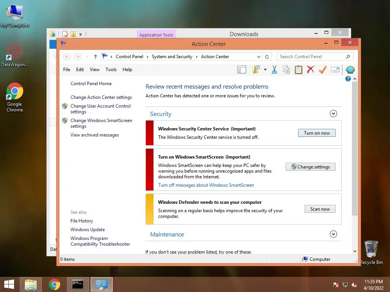Click Change settings button for SmartScreen

coord(310,167)
